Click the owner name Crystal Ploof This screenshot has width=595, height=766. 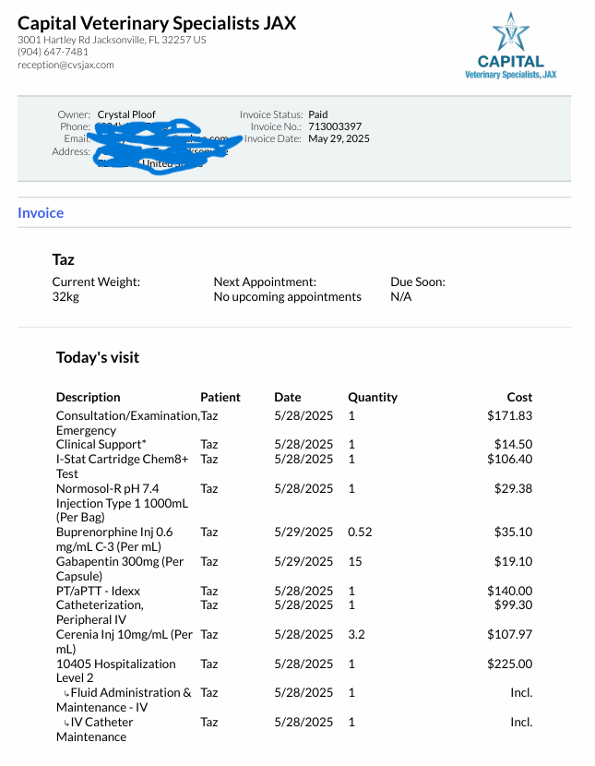tap(126, 114)
